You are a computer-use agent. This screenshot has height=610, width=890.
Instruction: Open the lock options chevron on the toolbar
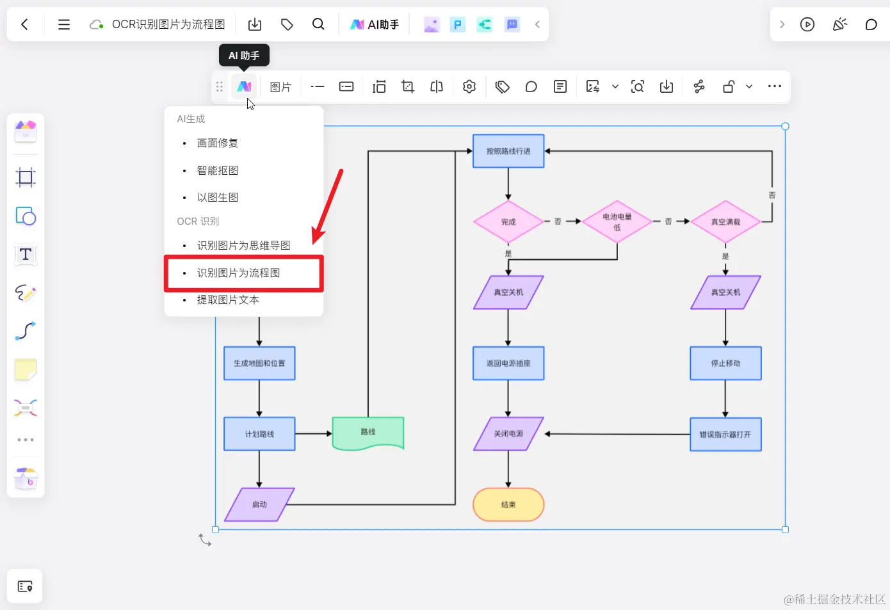748,86
